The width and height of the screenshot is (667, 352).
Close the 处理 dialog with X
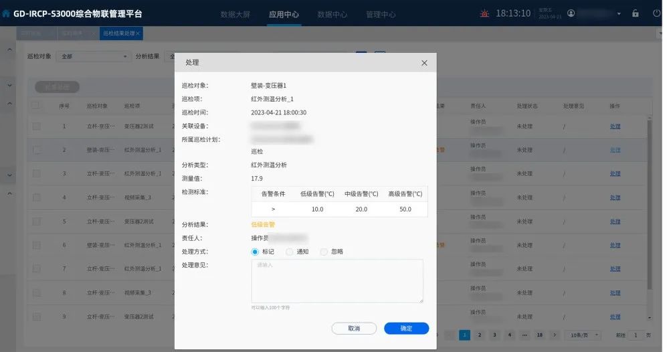(424, 62)
